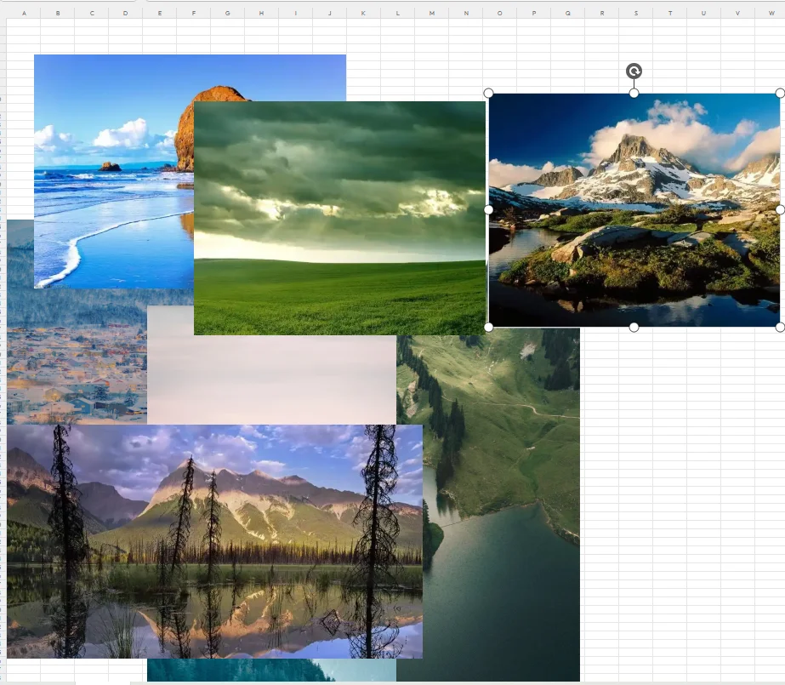The height and width of the screenshot is (685, 785).
Task: Select column A header
Action: click(24, 13)
